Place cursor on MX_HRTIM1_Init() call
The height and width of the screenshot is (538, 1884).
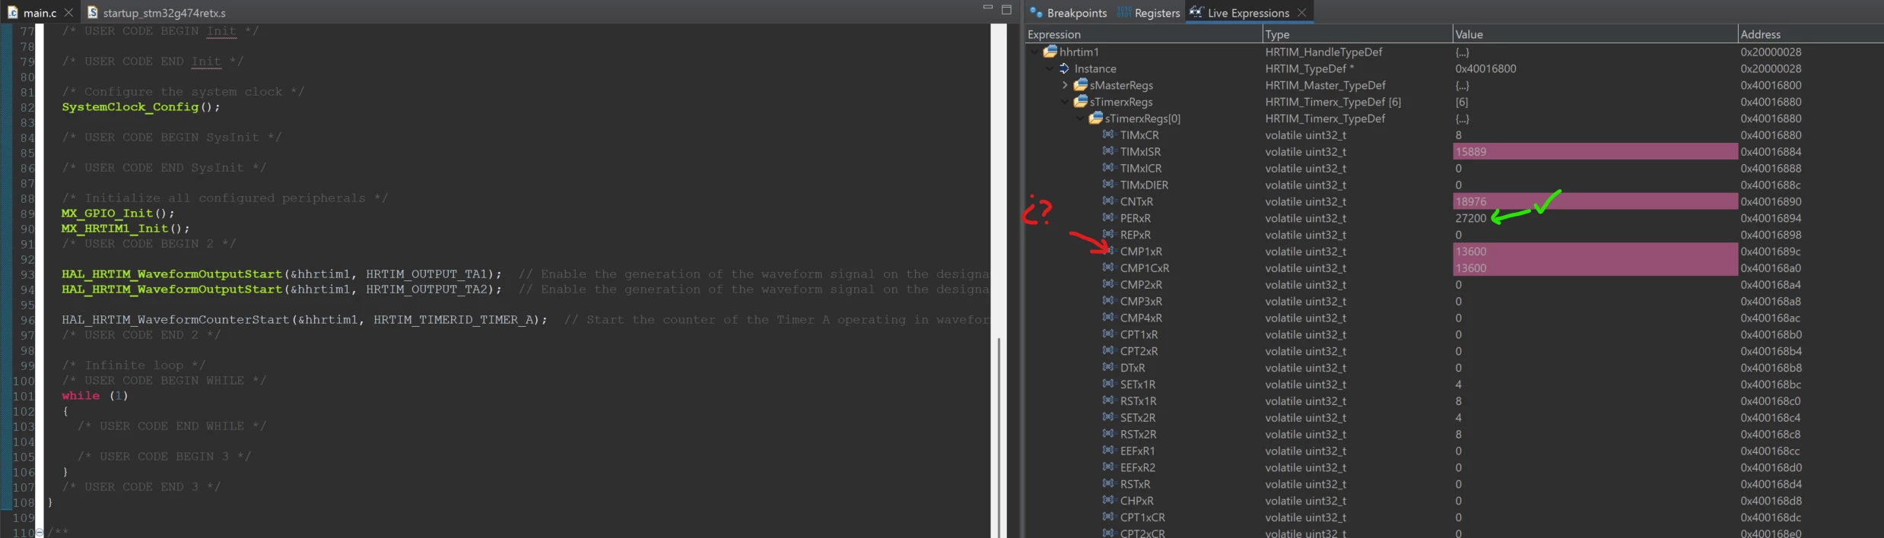tap(125, 229)
